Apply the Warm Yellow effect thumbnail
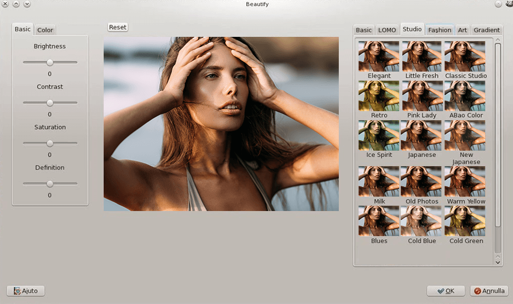 (x=464, y=182)
